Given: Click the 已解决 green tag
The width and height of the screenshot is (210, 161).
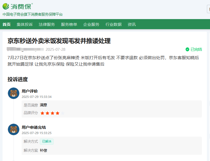Looking at the screenshot, I should (47, 142).
